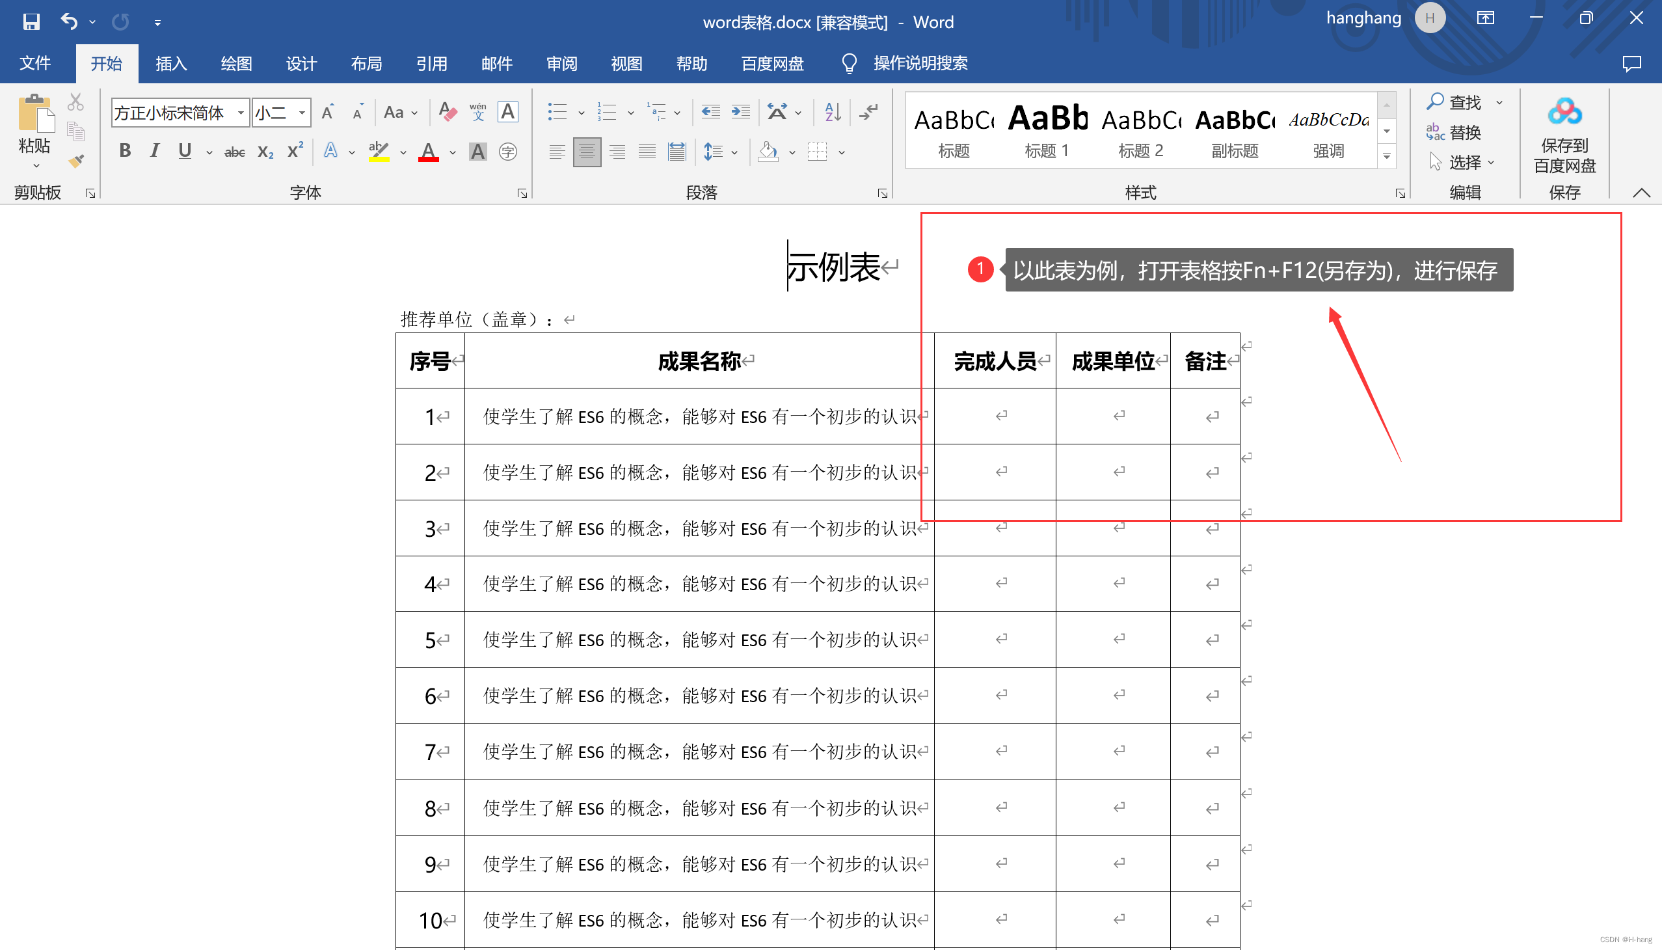
Task: Apply yellow text highlight color
Action: pyautogui.click(x=379, y=152)
